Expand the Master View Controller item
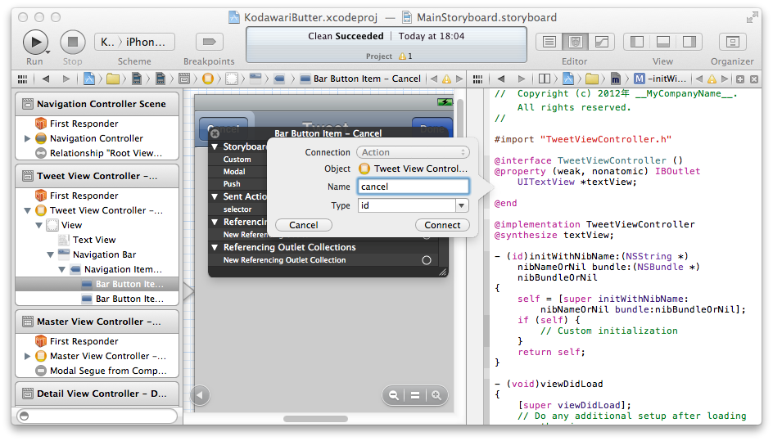Screen dimensions: 773x441 [x=28, y=356]
